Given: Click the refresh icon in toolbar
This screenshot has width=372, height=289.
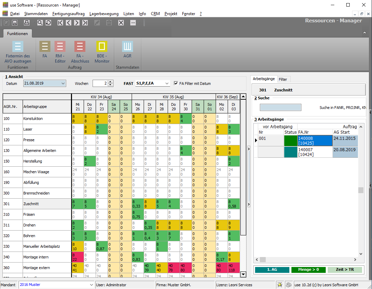Looking at the screenshot, I should tap(48, 23).
